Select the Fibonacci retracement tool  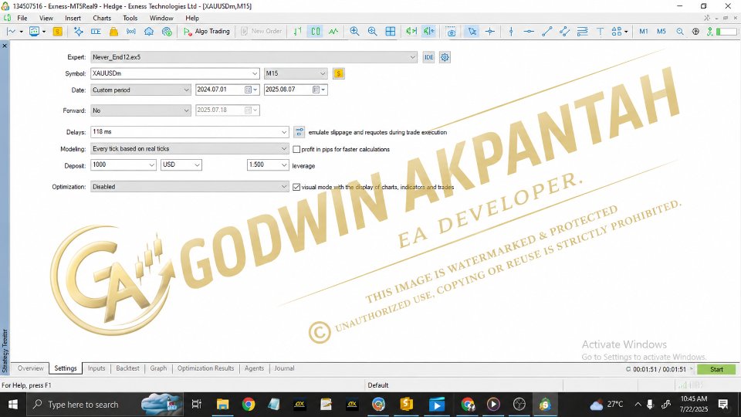click(582, 31)
